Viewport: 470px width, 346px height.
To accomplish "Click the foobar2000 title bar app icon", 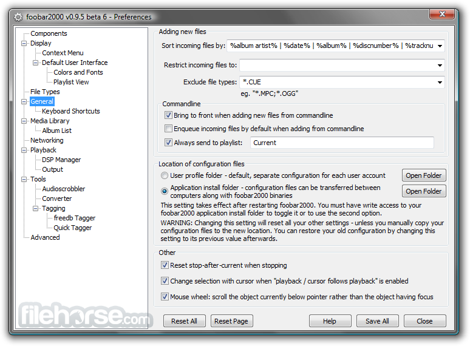I will point(19,17).
